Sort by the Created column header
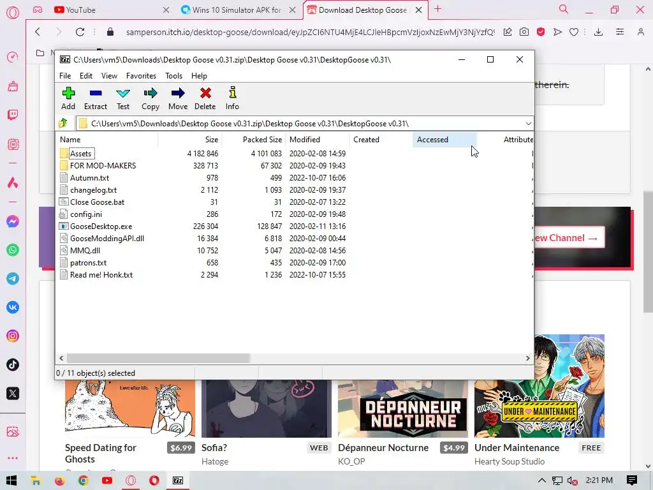Image resolution: width=653 pixels, height=490 pixels. [381, 140]
